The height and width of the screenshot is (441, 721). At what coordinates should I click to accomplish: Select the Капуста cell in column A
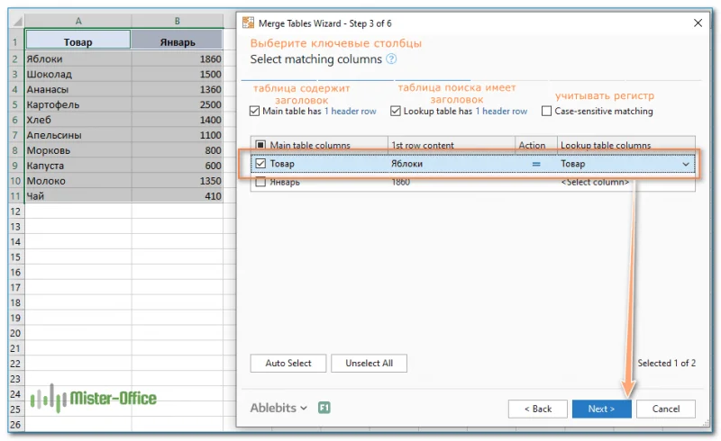[78, 166]
